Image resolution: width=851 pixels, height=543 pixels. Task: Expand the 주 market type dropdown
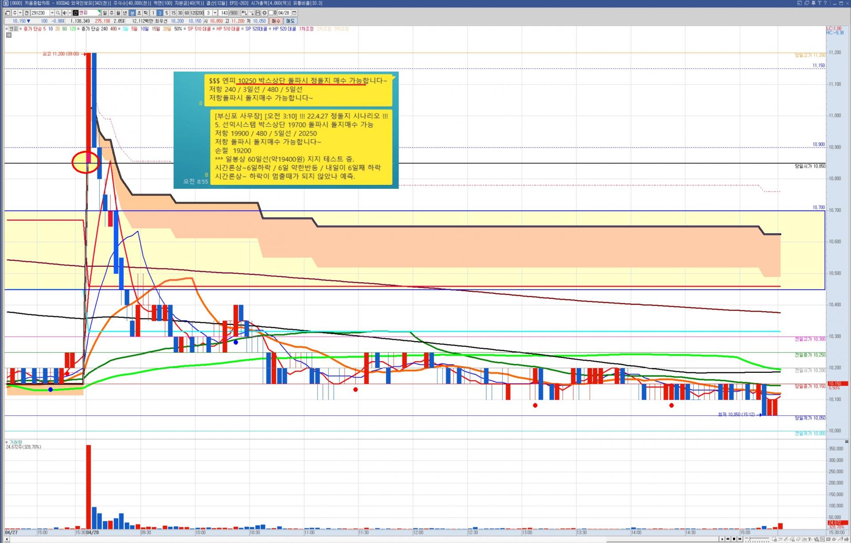click(20, 13)
